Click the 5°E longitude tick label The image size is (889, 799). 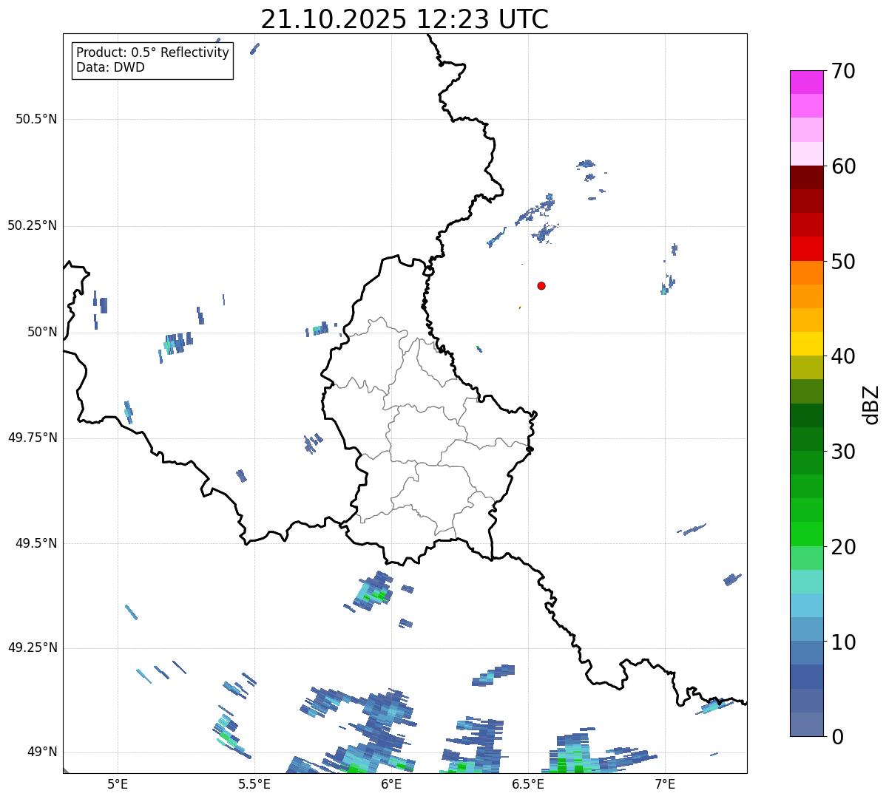(x=118, y=783)
